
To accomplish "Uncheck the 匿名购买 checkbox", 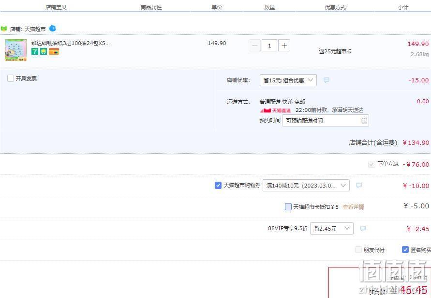I will tap(405, 250).
